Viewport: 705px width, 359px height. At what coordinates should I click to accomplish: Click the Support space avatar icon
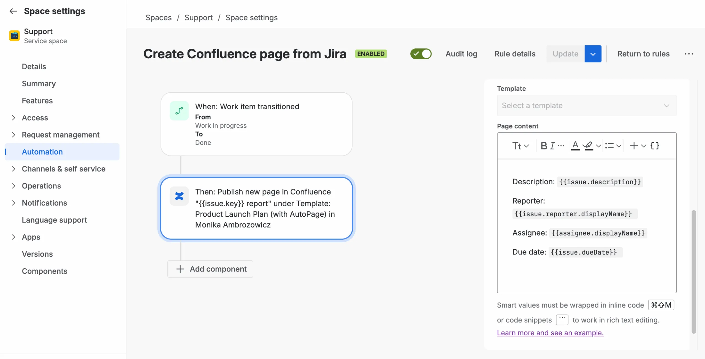pos(14,36)
